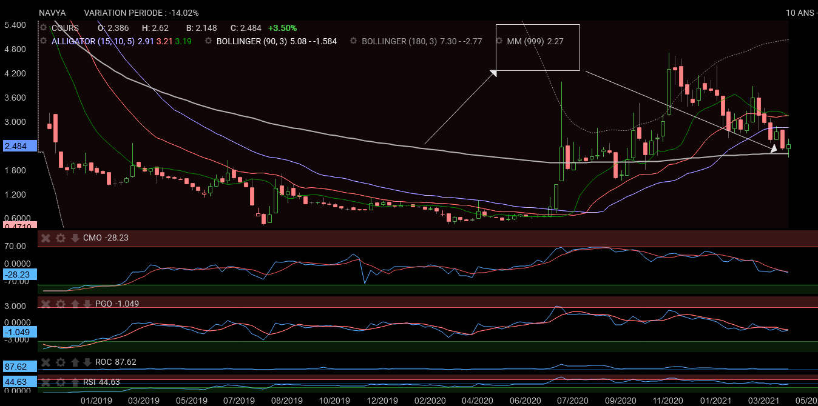Open settings gear for COURS price series
The width and height of the screenshot is (818, 406).
click(x=43, y=28)
